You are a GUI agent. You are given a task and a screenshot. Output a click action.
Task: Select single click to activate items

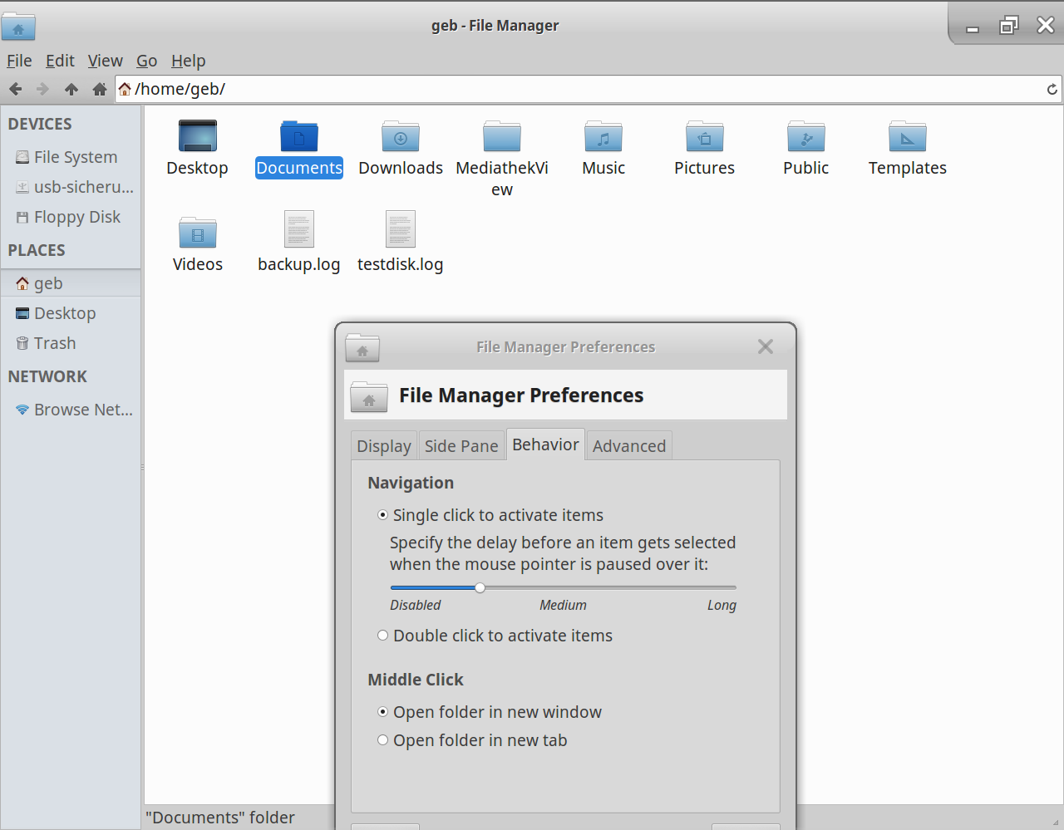tap(383, 515)
